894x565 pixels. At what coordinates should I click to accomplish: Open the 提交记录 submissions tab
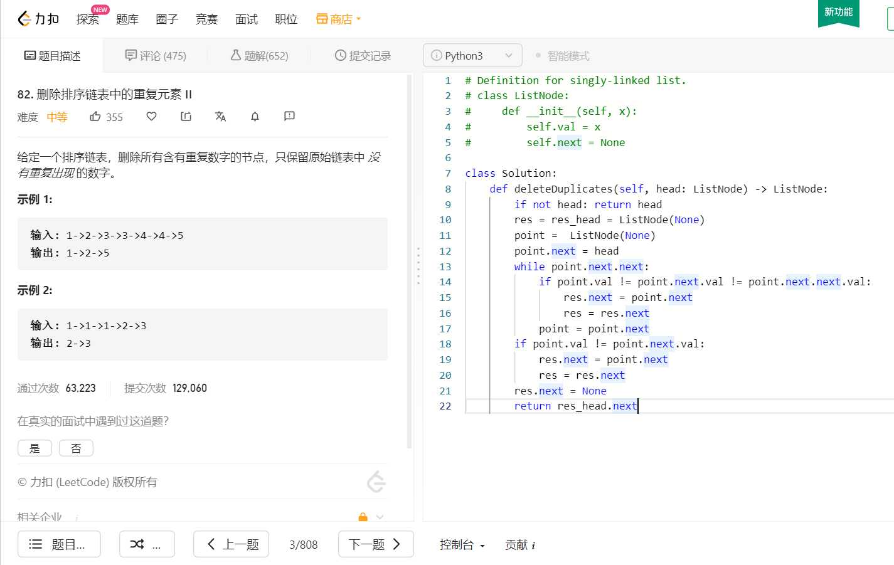pos(363,56)
